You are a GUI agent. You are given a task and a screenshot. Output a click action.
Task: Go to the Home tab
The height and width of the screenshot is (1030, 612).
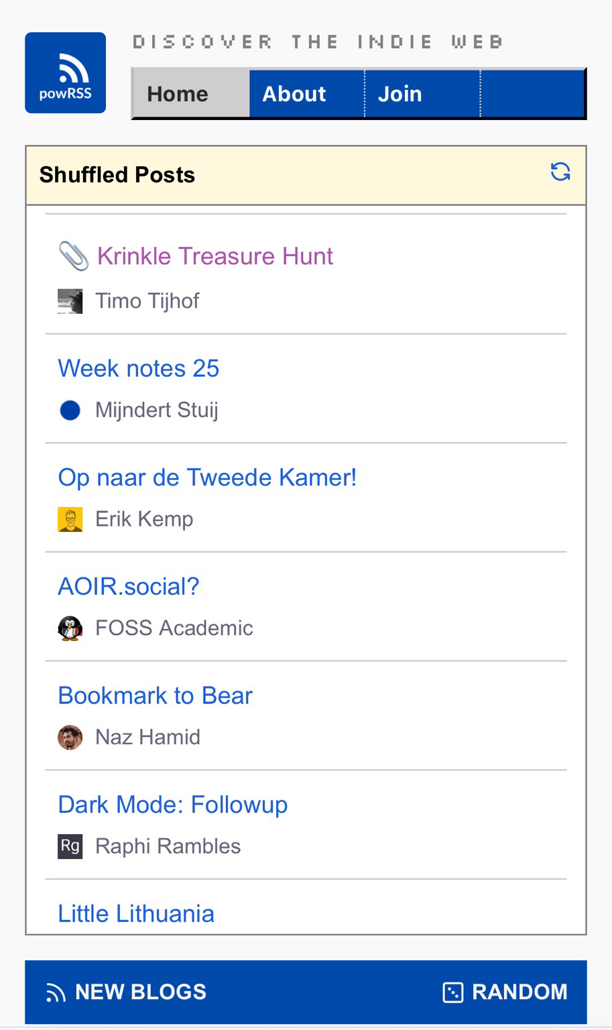click(178, 94)
